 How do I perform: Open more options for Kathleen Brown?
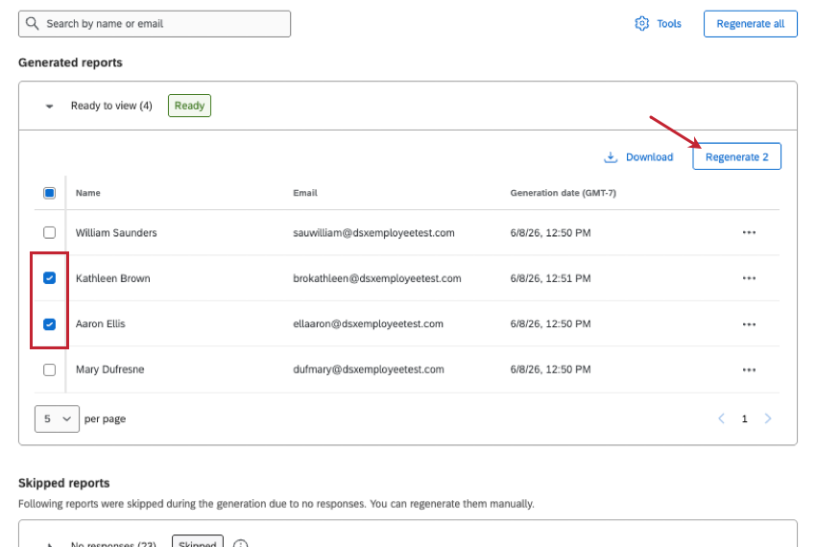(x=749, y=278)
